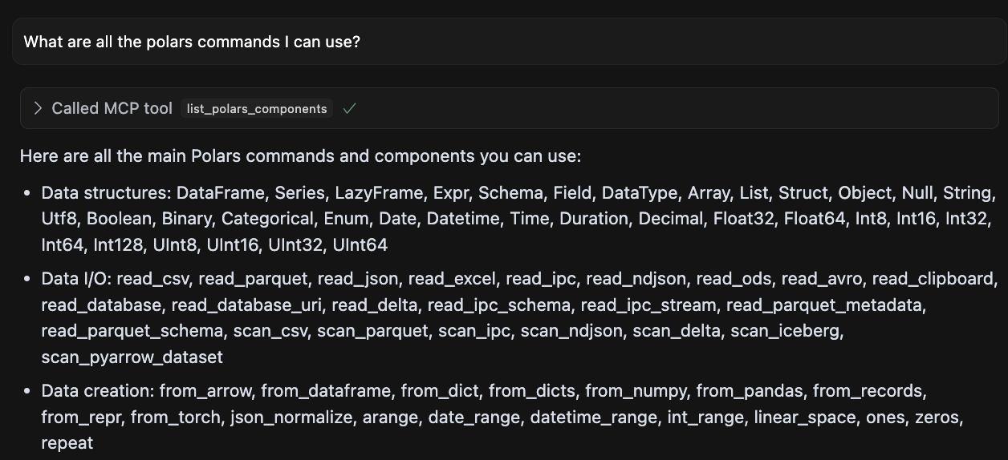Click the user question message box

point(509,42)
